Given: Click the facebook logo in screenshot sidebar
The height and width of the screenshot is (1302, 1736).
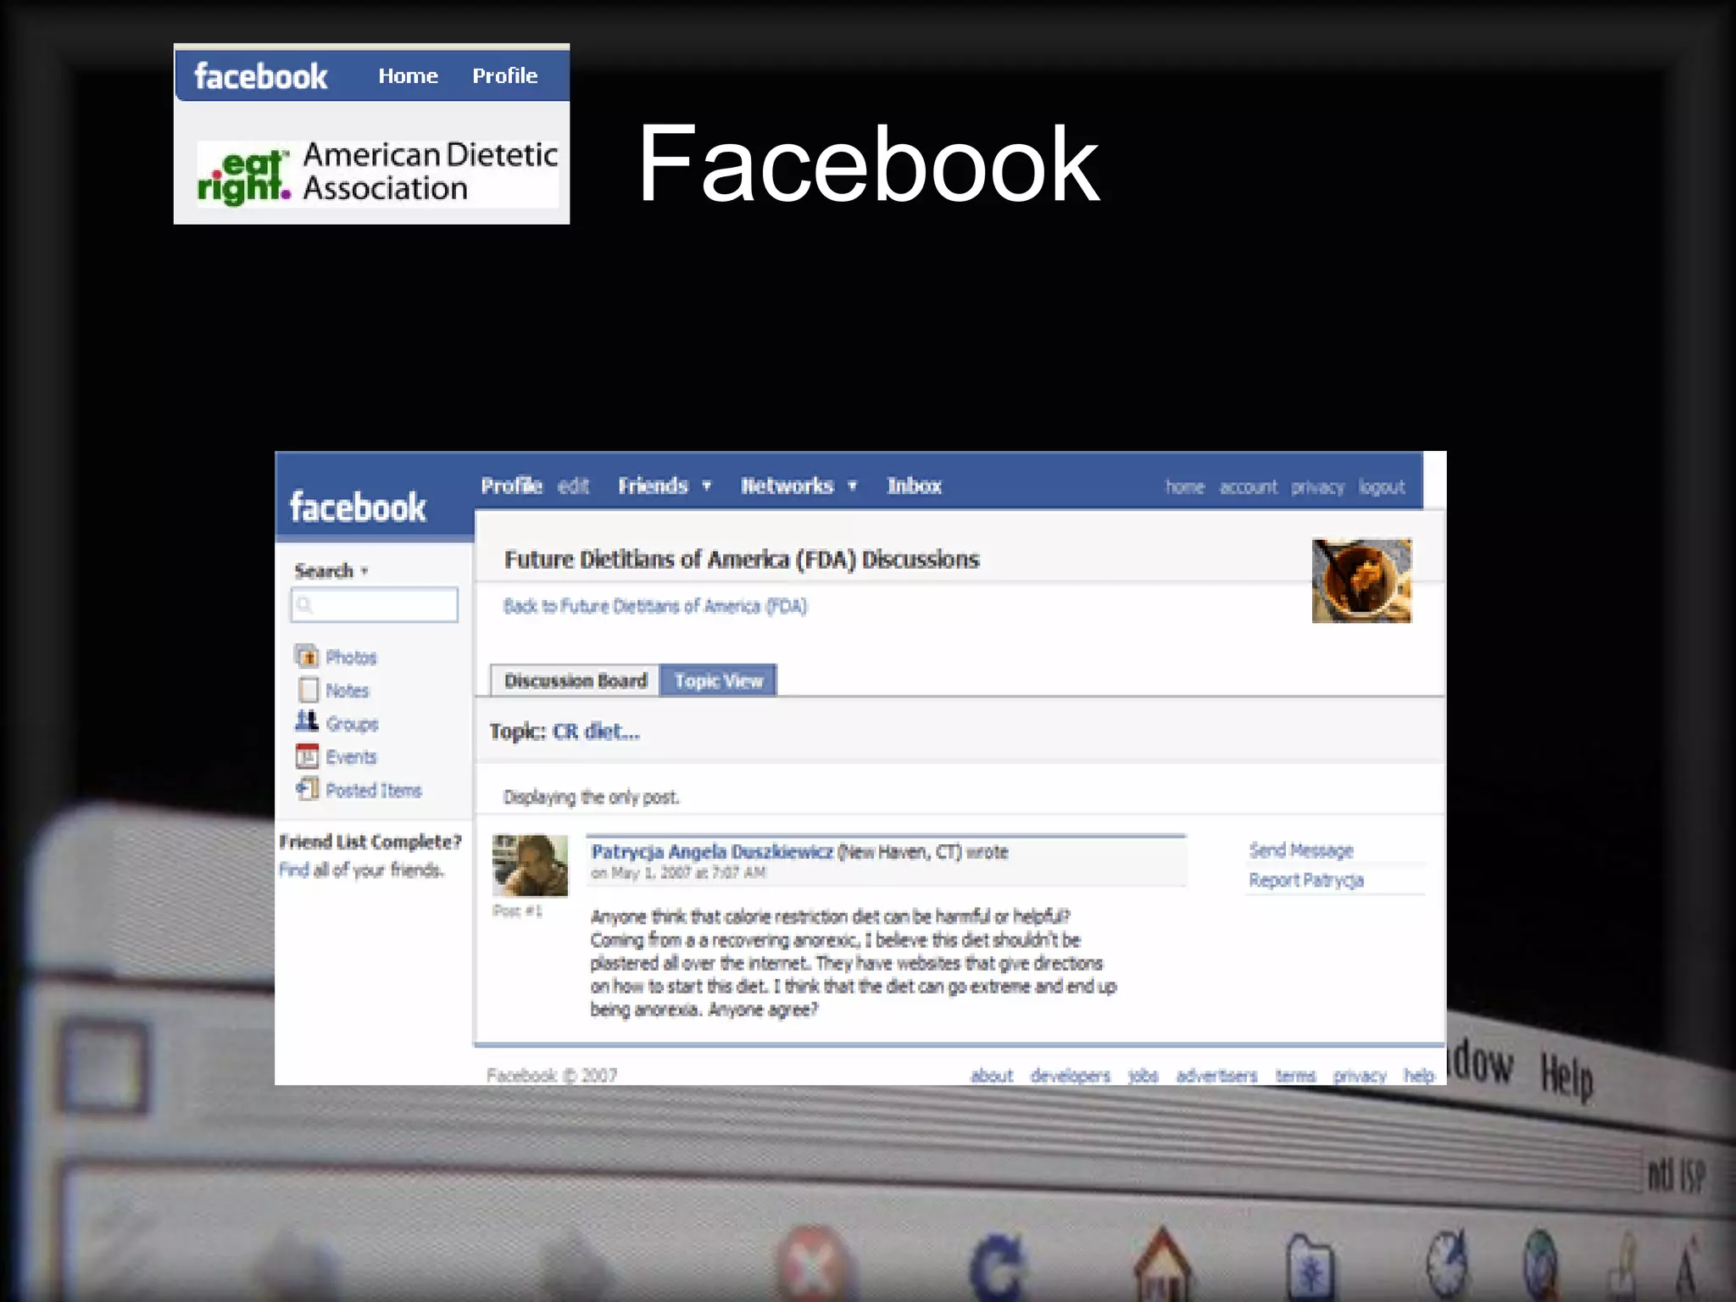Looking at the screenshot, I should (x=358, y=507).
